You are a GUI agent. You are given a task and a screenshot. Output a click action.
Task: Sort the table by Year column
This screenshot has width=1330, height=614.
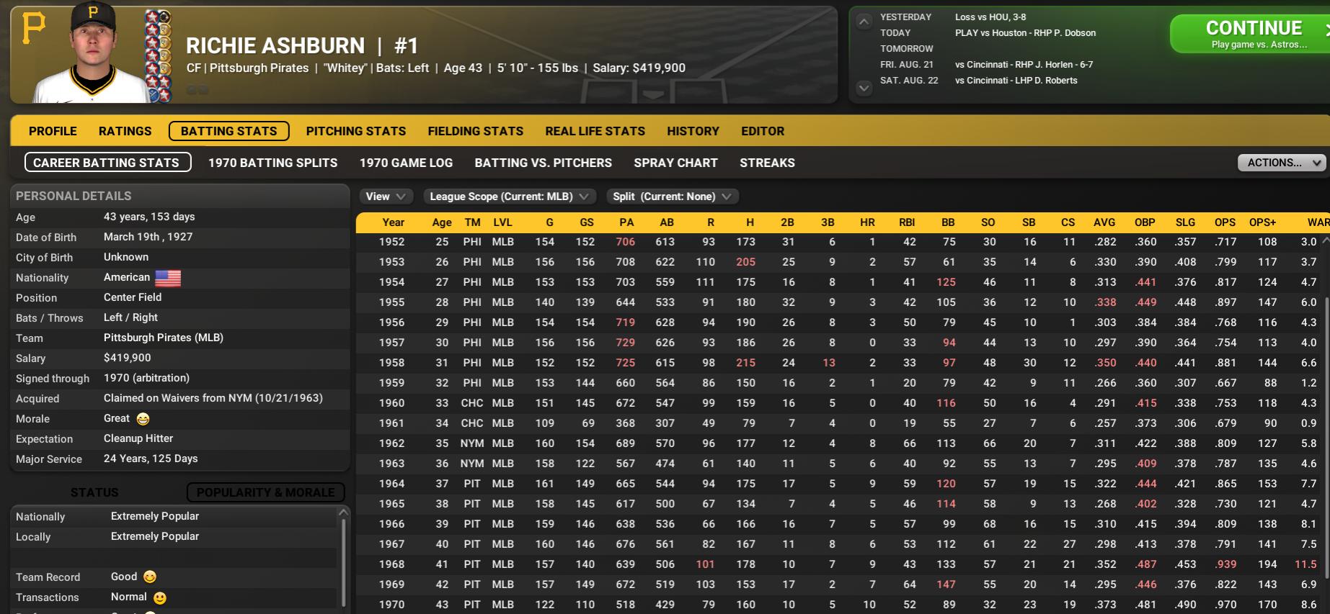click(x=393, y=222)
